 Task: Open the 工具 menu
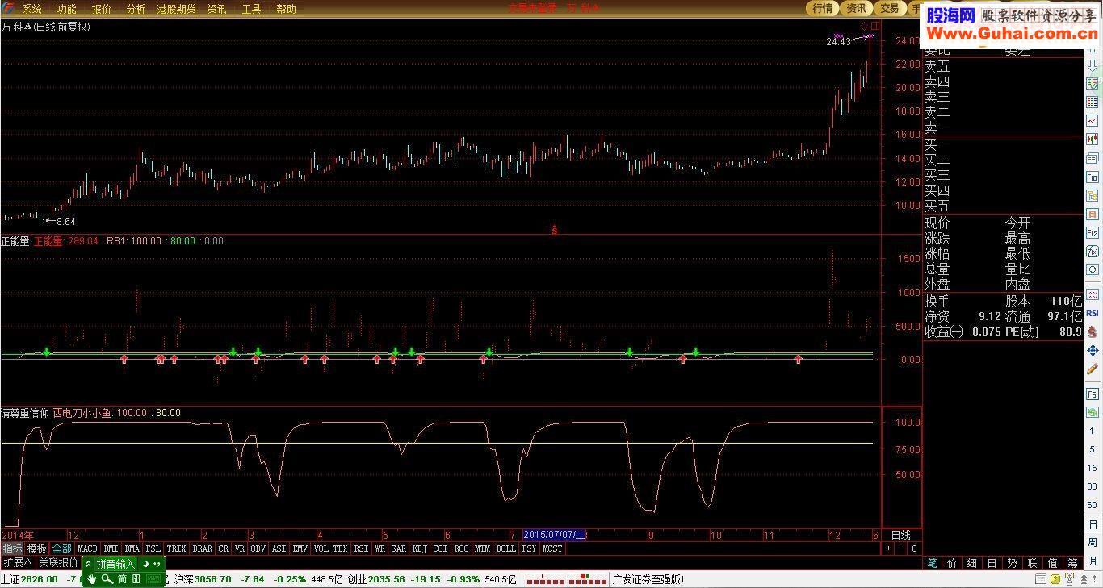[251, 9]
